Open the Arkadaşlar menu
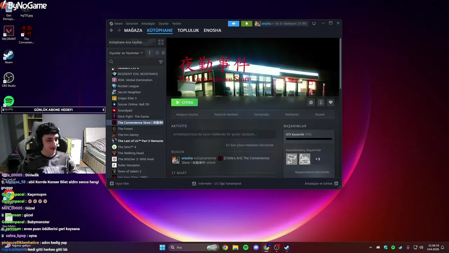 coord(148,24)
